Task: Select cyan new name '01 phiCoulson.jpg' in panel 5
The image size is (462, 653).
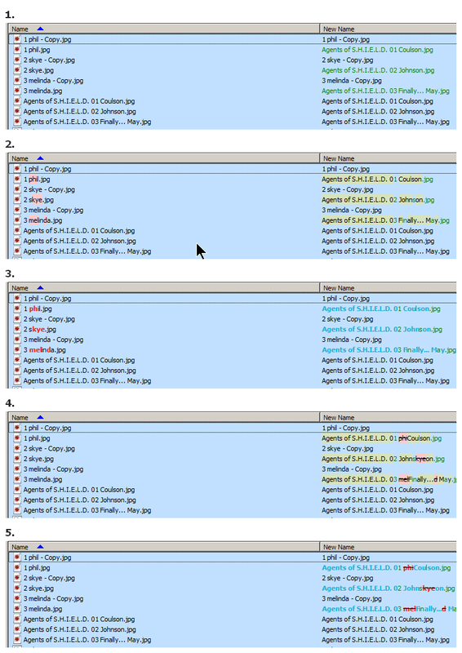Action: click(x=386, y=567)
